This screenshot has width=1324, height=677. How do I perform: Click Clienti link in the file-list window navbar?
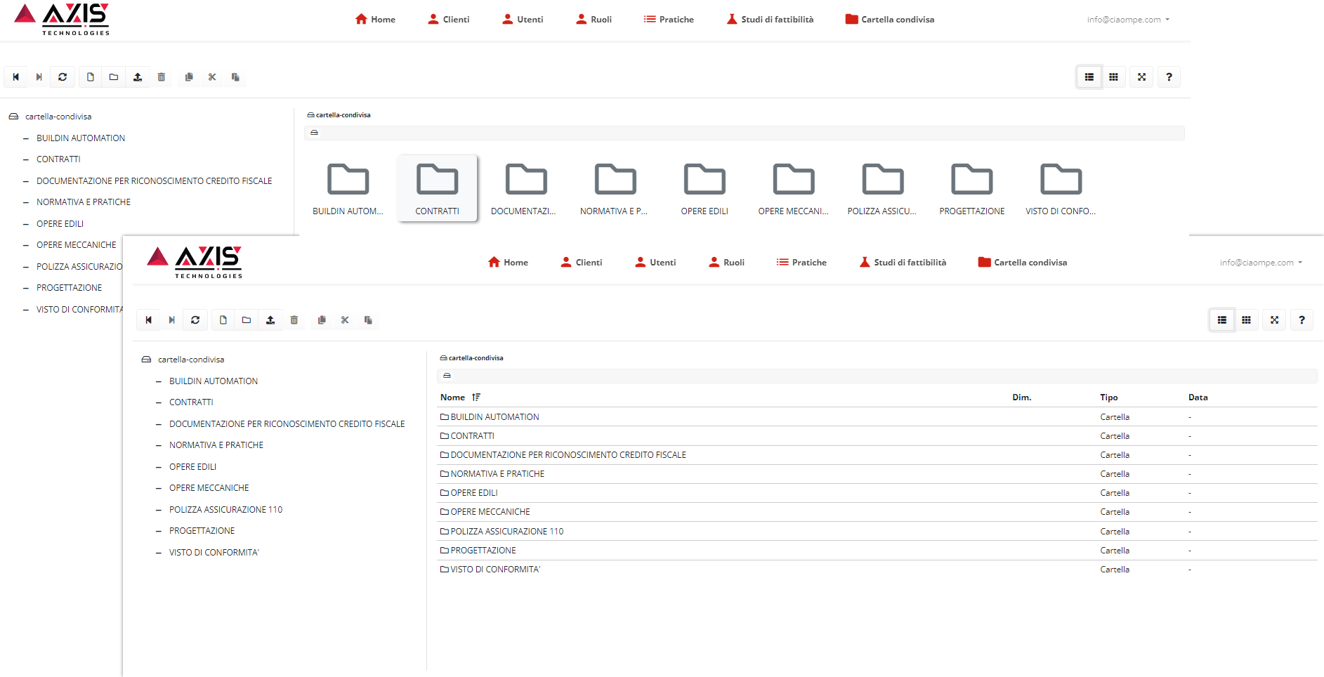582,263
